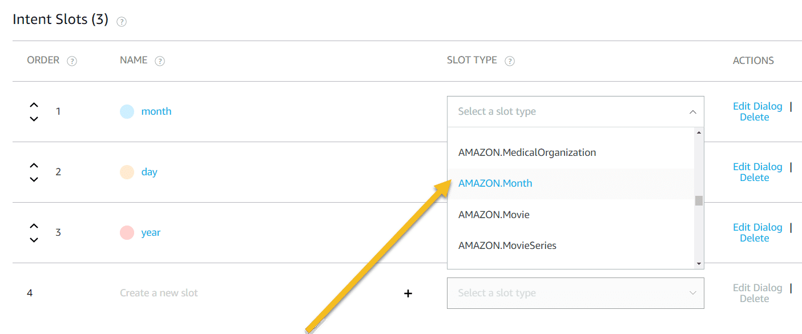Select AMAZON.Month from the list
This screenshot has width=802, height=334.
(x=495, y=183)
